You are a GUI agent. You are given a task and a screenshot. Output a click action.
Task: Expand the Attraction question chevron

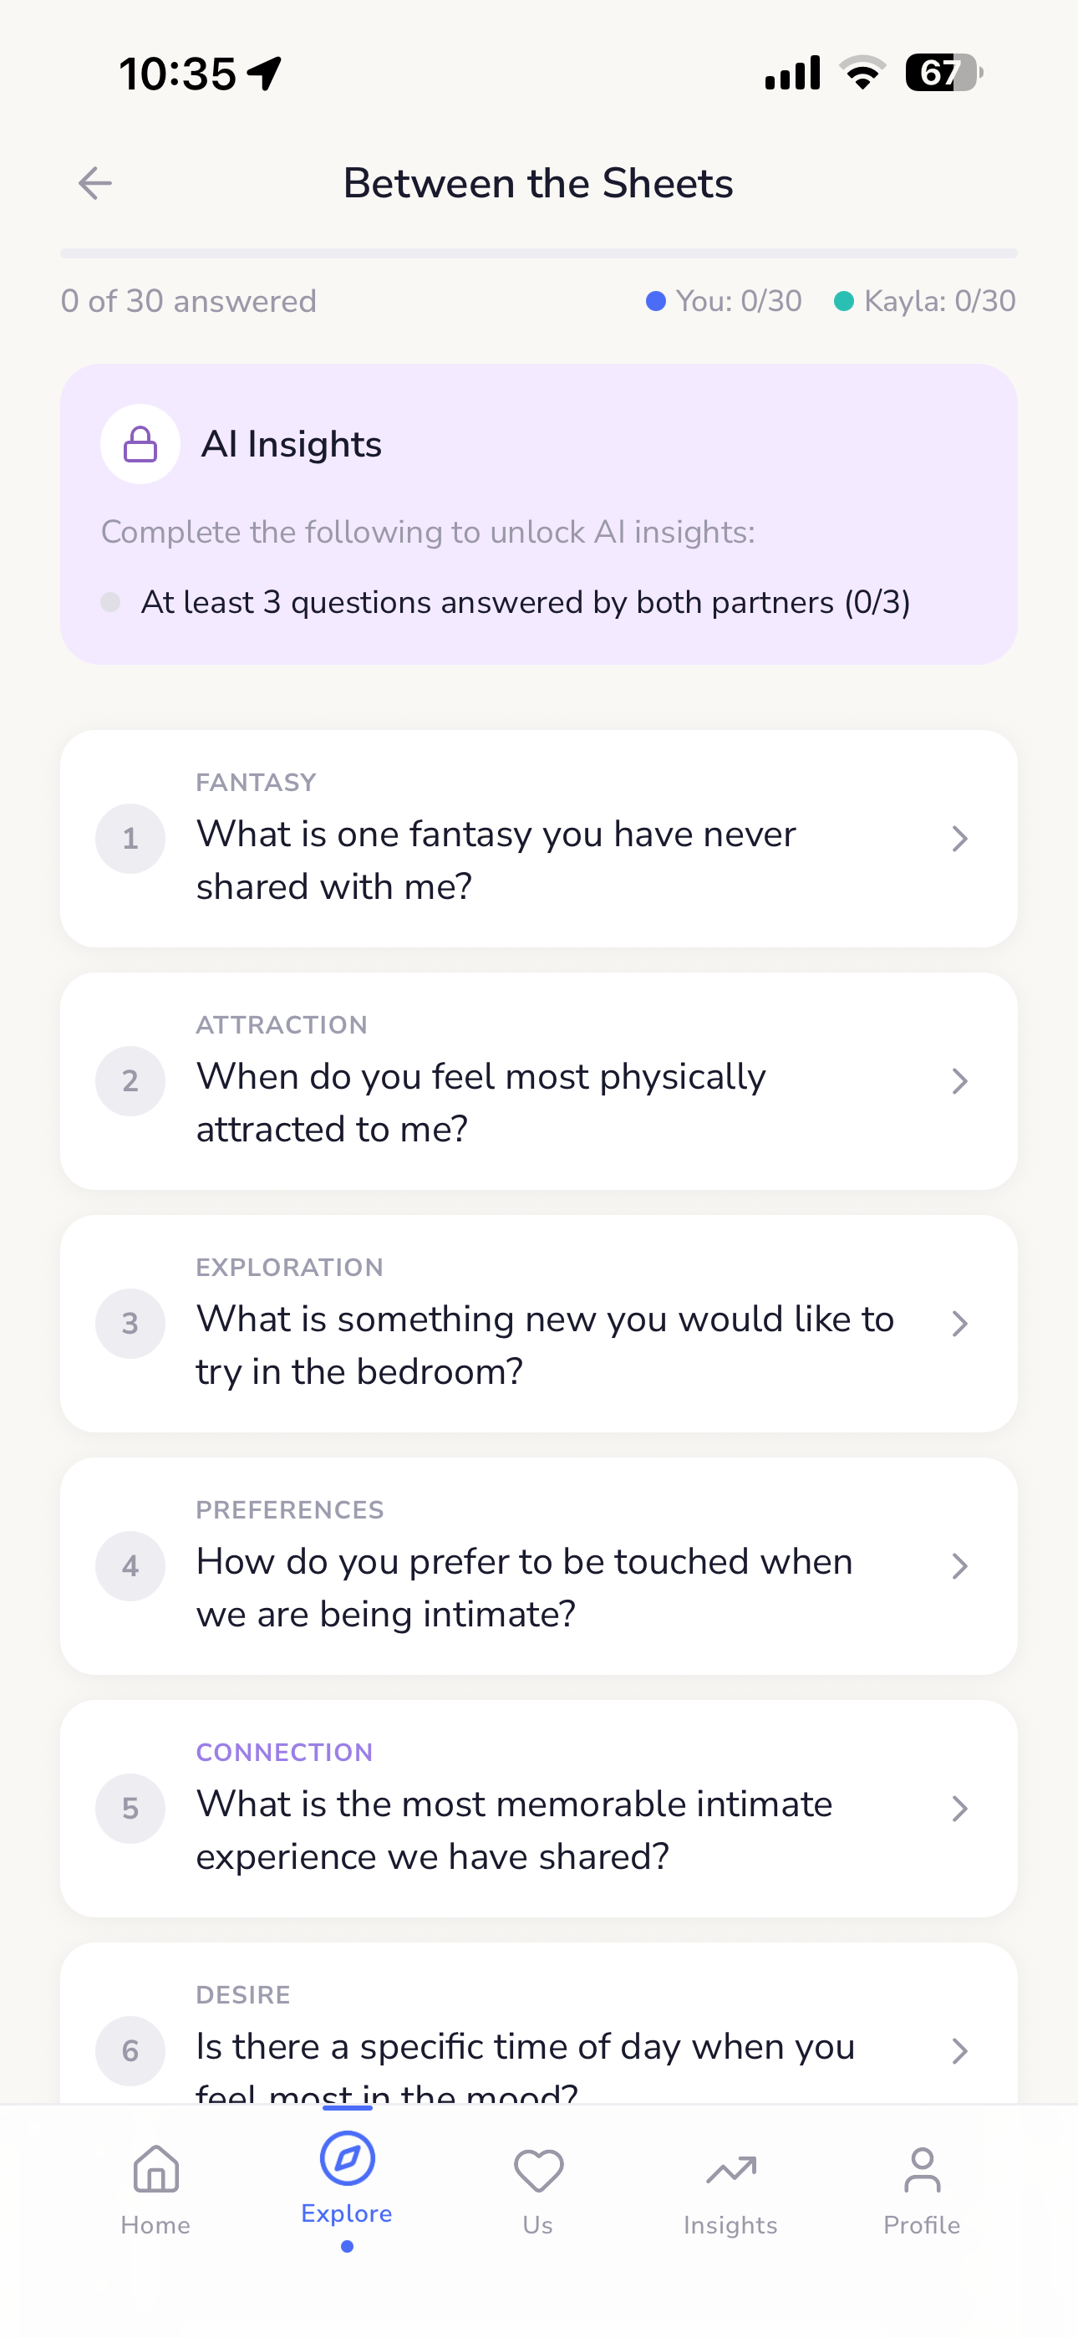click(959, 1081)
